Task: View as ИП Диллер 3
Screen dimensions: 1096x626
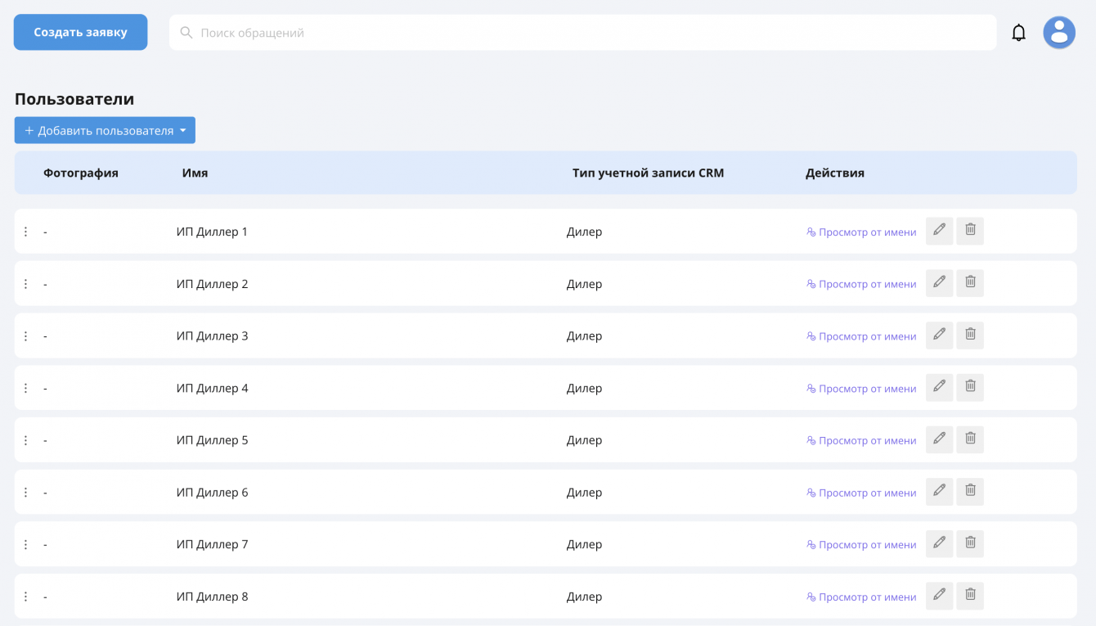Action: pyautogui.click(x=861, y=336)
